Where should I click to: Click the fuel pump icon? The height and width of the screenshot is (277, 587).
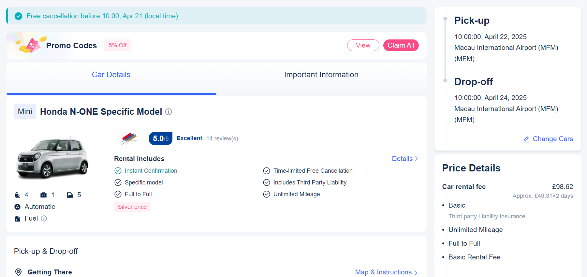coord(18,218)
